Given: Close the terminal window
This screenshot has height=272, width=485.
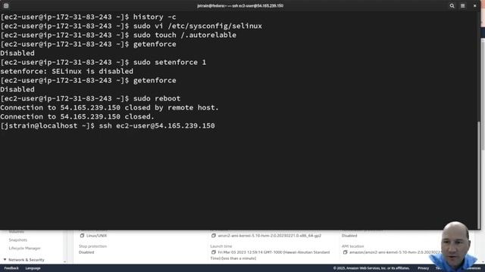Looking at the screenshot, I should 475,5.
